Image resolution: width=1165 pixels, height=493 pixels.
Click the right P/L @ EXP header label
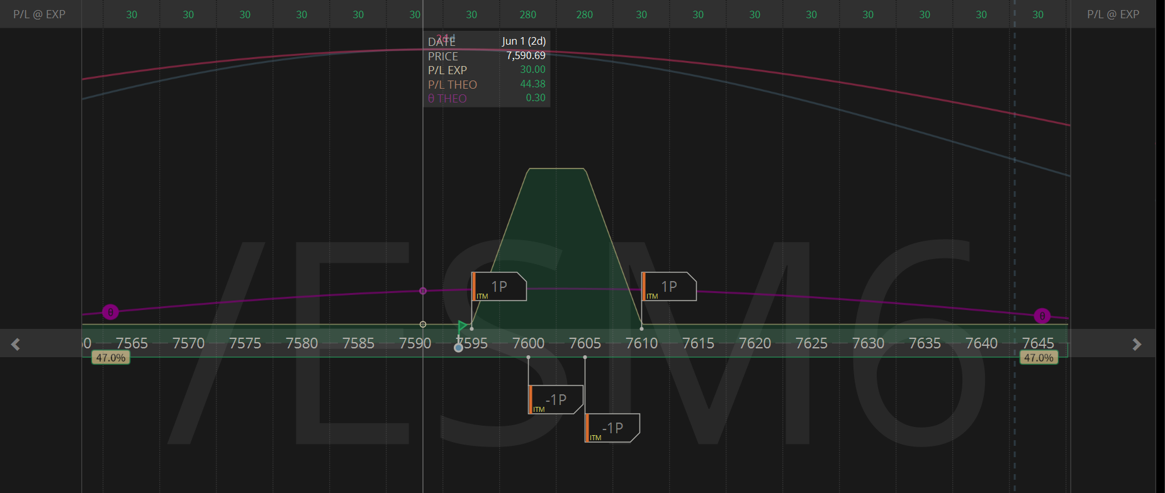pyautogui.click(x=1113, y=14)
